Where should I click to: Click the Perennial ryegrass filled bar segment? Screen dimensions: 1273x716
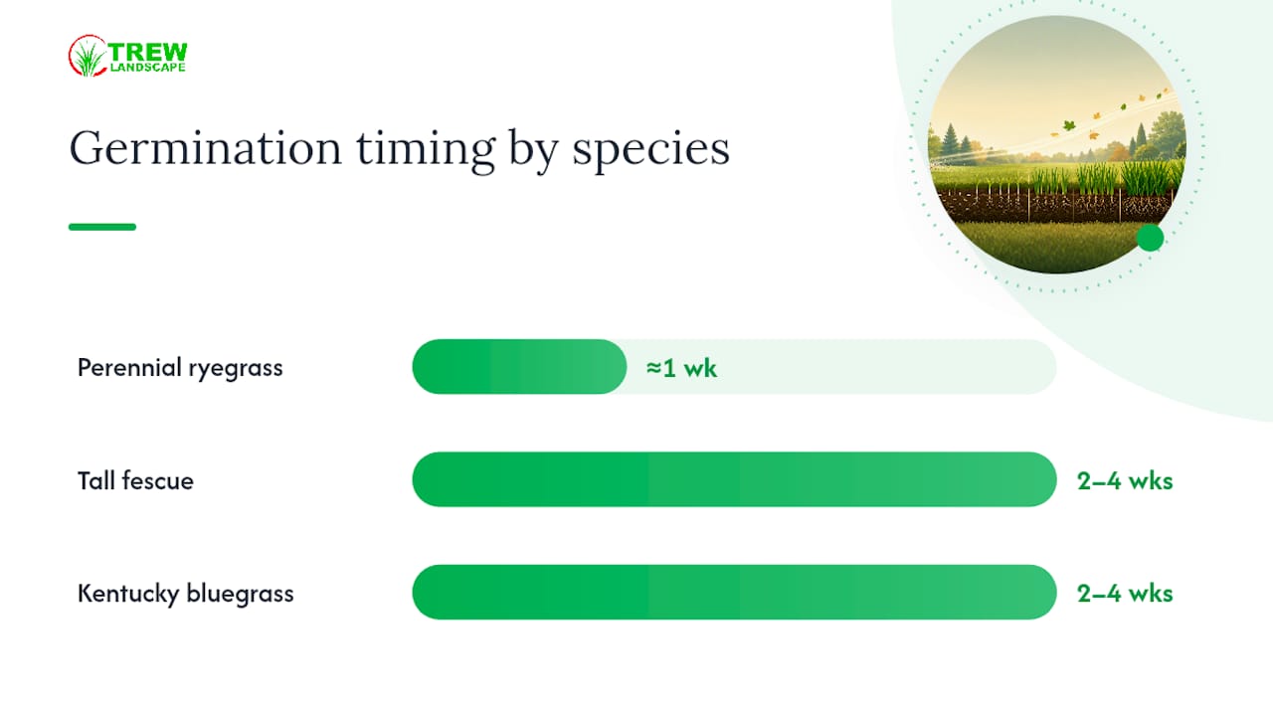[x=519, y=367]
